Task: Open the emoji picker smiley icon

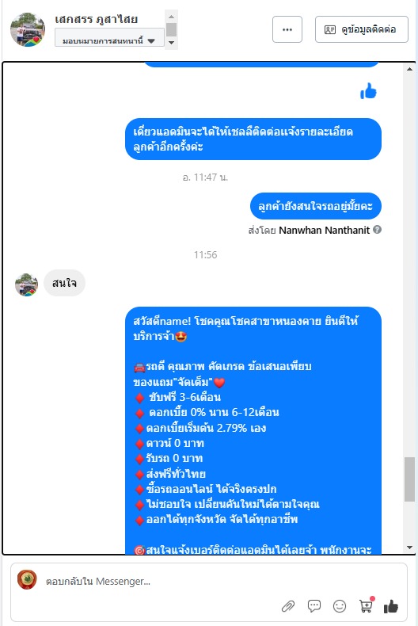Action: click(x=340, y=606)
